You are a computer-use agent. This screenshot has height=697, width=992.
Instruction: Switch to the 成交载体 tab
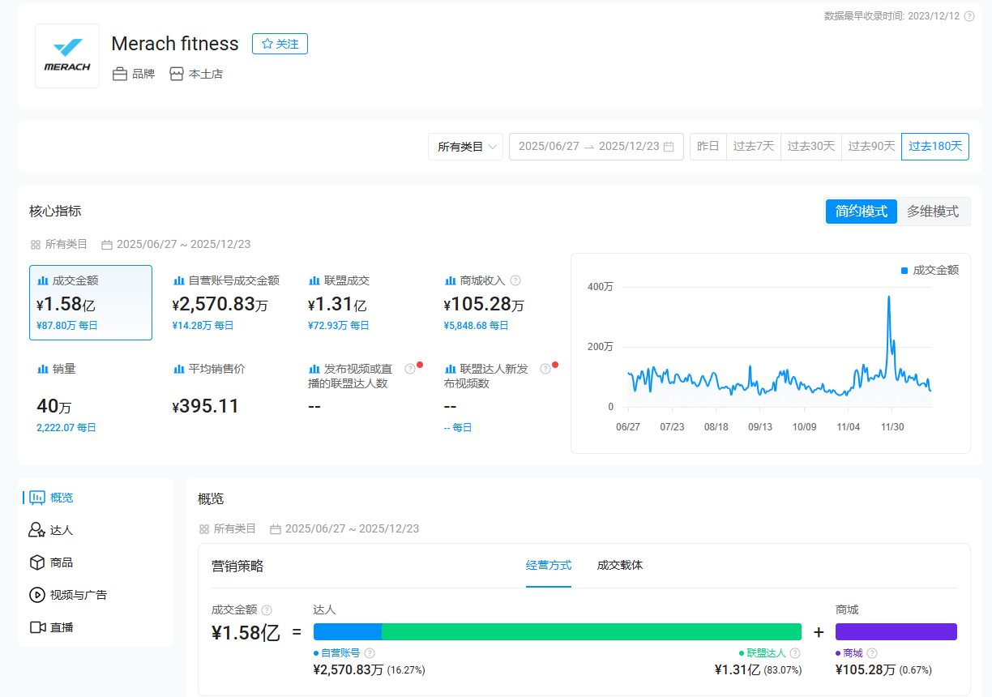point(620,566)
